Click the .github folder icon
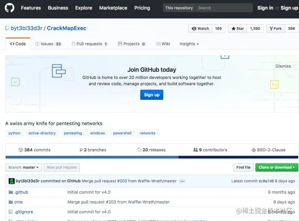Image resolution: width=299 pixels, height=221 pixels. coord(11,192)
